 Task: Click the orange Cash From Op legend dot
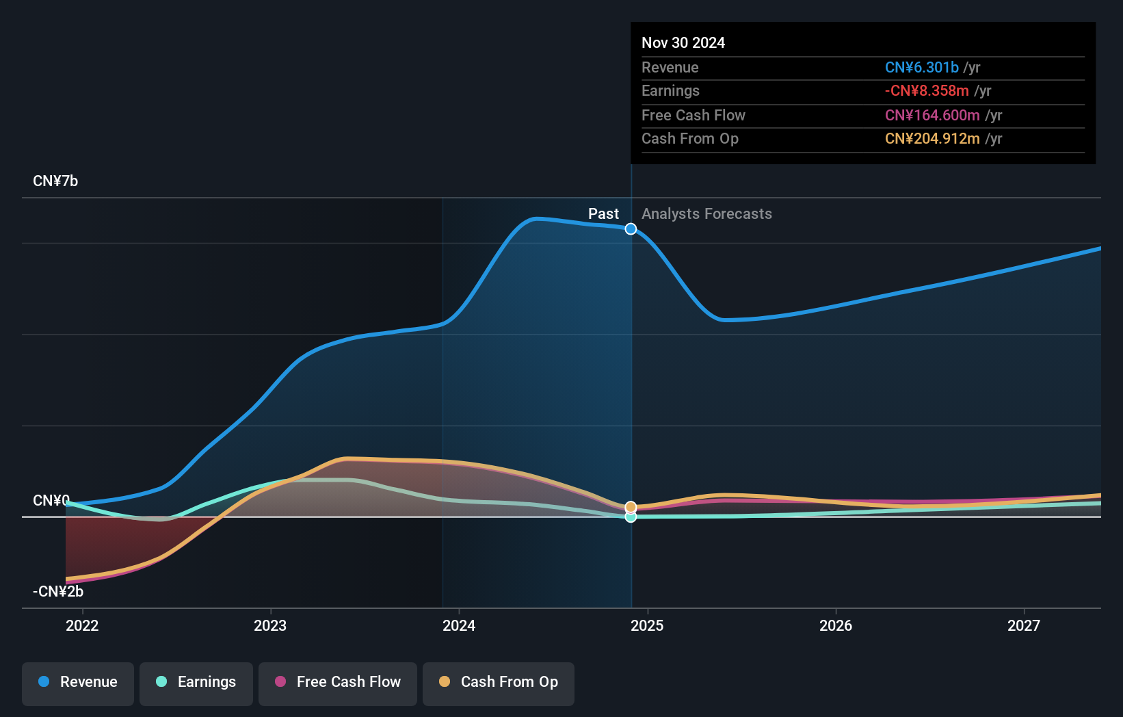click(x=445, y=682)
